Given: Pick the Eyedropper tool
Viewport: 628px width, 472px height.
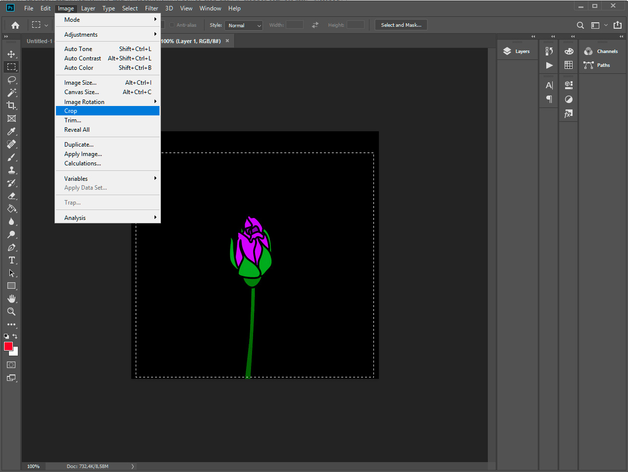Looking at the screenshot, I should [11, 131].
